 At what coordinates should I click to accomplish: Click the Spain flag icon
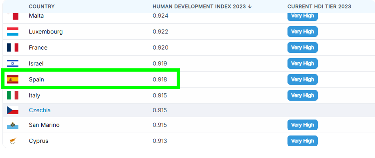[13, 79]
